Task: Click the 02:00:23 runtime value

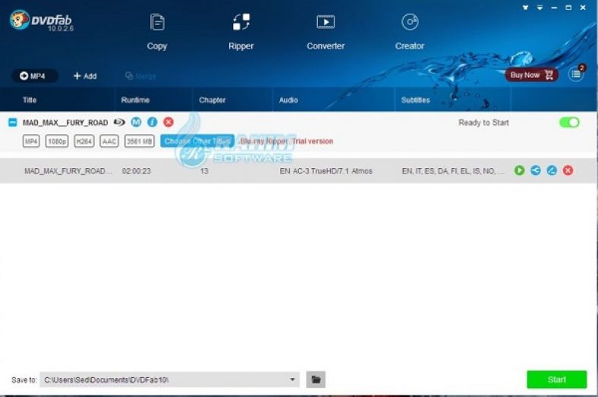Action: [136, 171]
